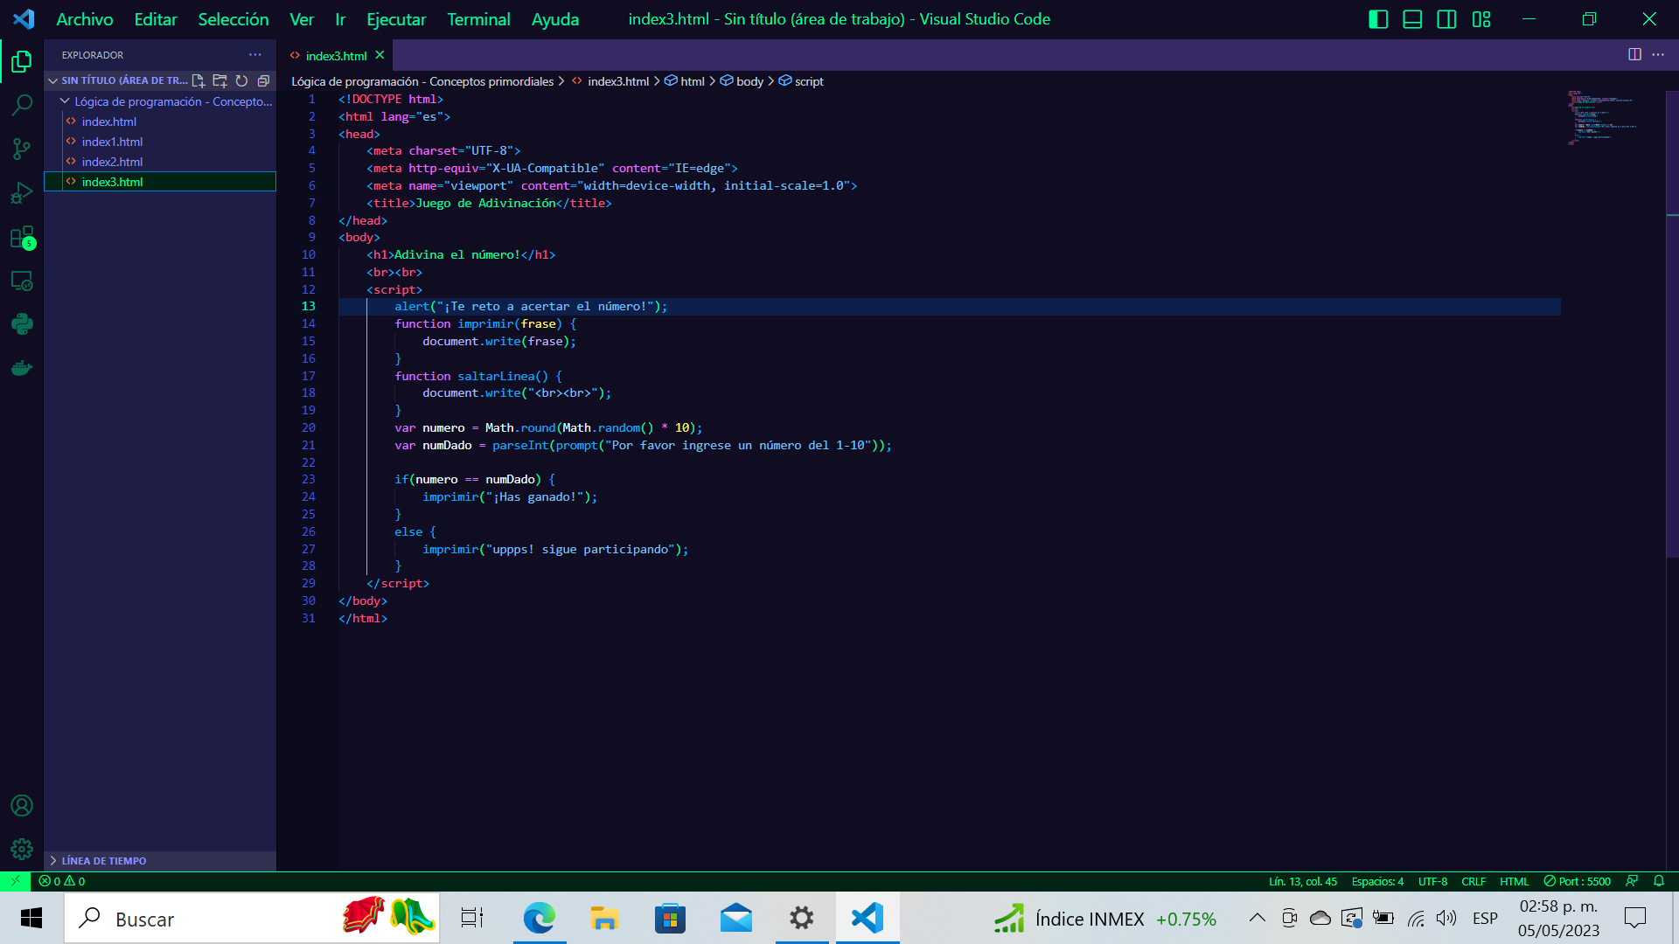Click Live Server Port: 5500 status
1679x944 pixels.
pyautogui.click(x=1577, y=881)
